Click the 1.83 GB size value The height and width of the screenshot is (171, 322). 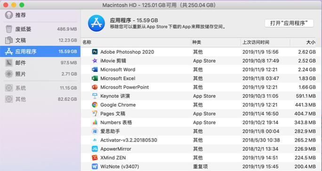click(x=307, y=78)
